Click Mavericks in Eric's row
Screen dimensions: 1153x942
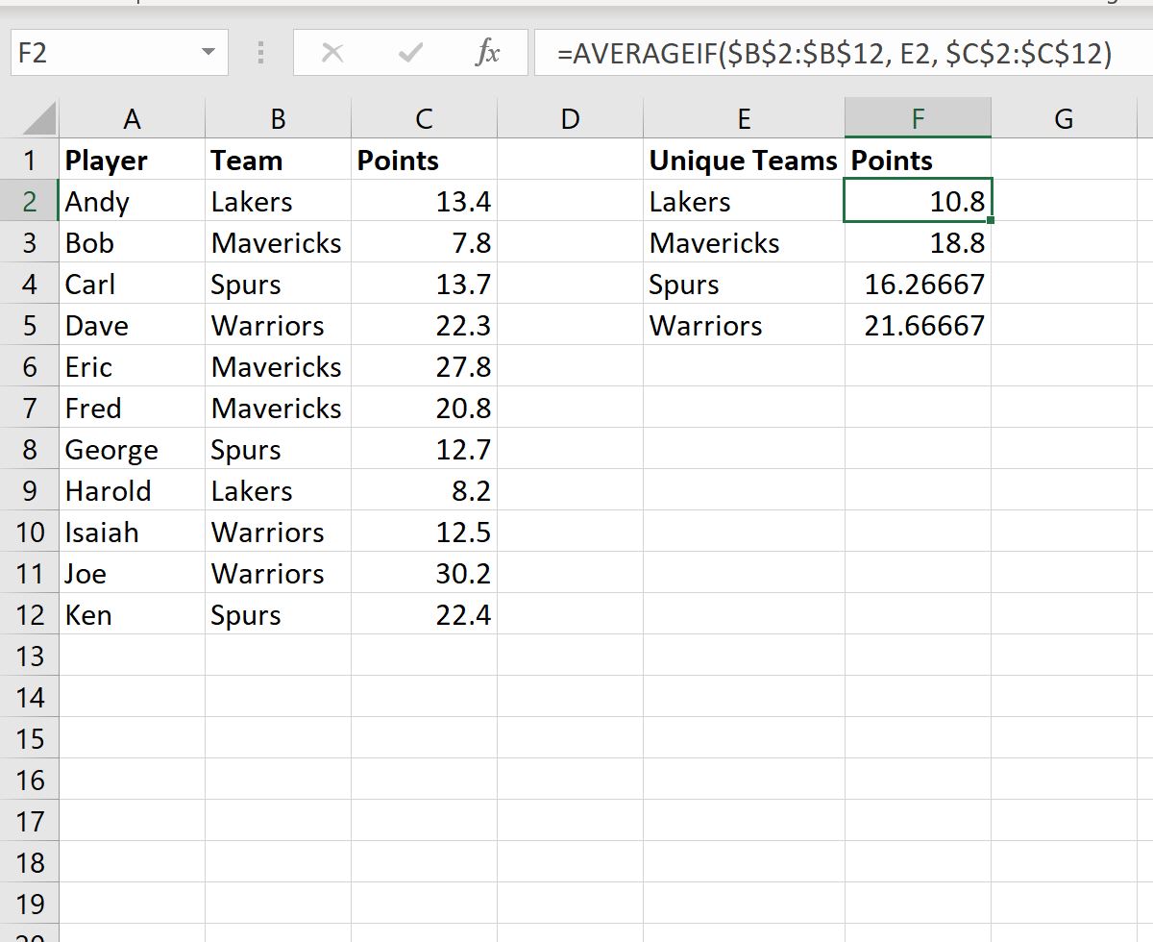coord(278,367)
